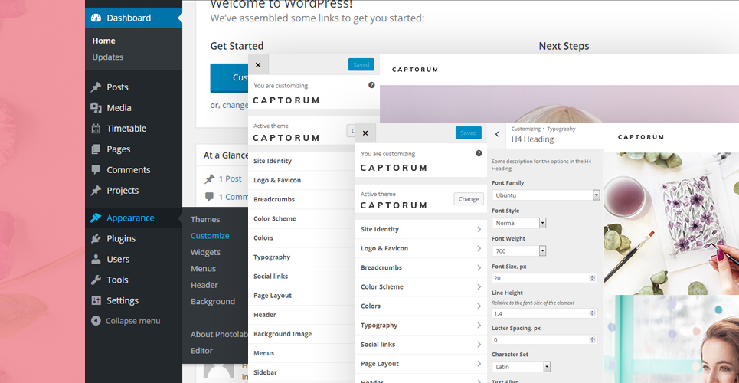Viewport: 739px width, 383px height.
Task: Open Typography in the back customizer
Action: point(302,257)
